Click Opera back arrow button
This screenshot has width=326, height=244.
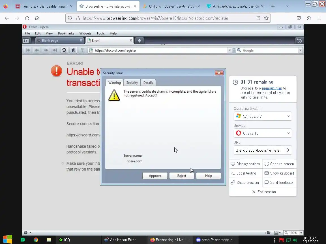pyautogui.click(x=37, y=50)
